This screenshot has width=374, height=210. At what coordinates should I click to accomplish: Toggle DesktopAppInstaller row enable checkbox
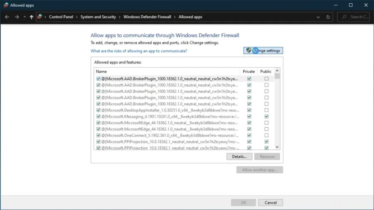pyautogui.click(x=98, y=110)
